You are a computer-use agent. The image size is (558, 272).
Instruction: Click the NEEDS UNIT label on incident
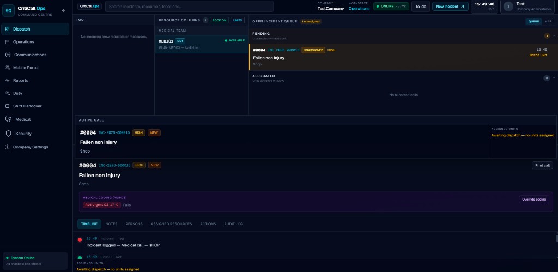538,55
